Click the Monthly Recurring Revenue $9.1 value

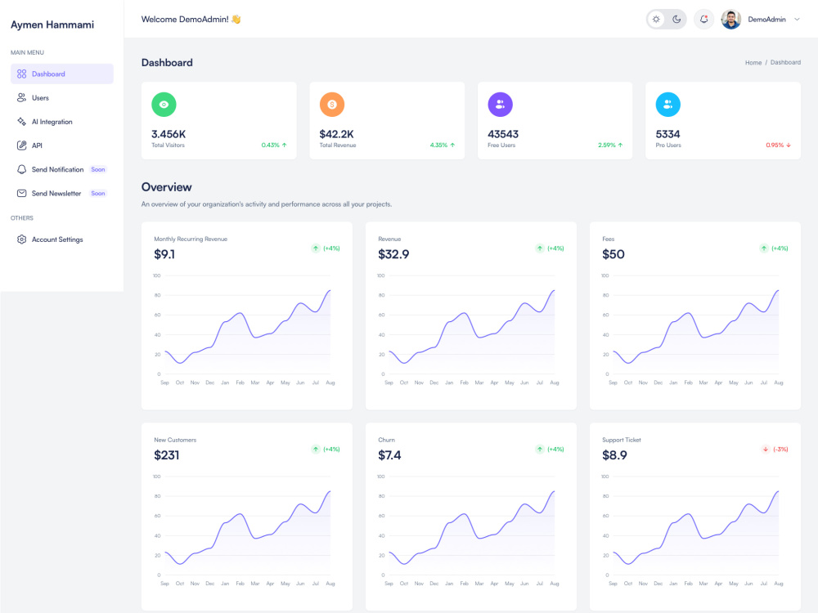tap(164, 254)
